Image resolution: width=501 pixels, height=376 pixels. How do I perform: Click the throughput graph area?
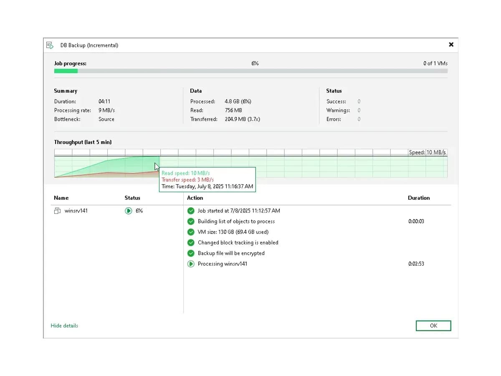[251, 163]
